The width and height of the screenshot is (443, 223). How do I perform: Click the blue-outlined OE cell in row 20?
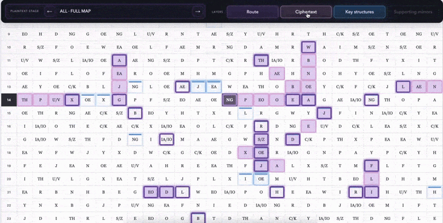click(x=261, y=179)
